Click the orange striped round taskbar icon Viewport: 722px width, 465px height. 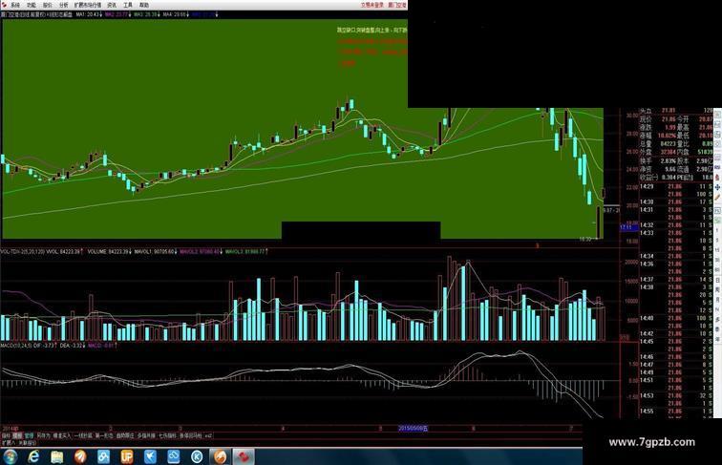click(80, 456)
